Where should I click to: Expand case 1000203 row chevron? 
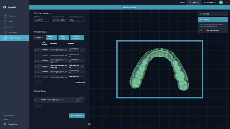click(x=82, y=61)
